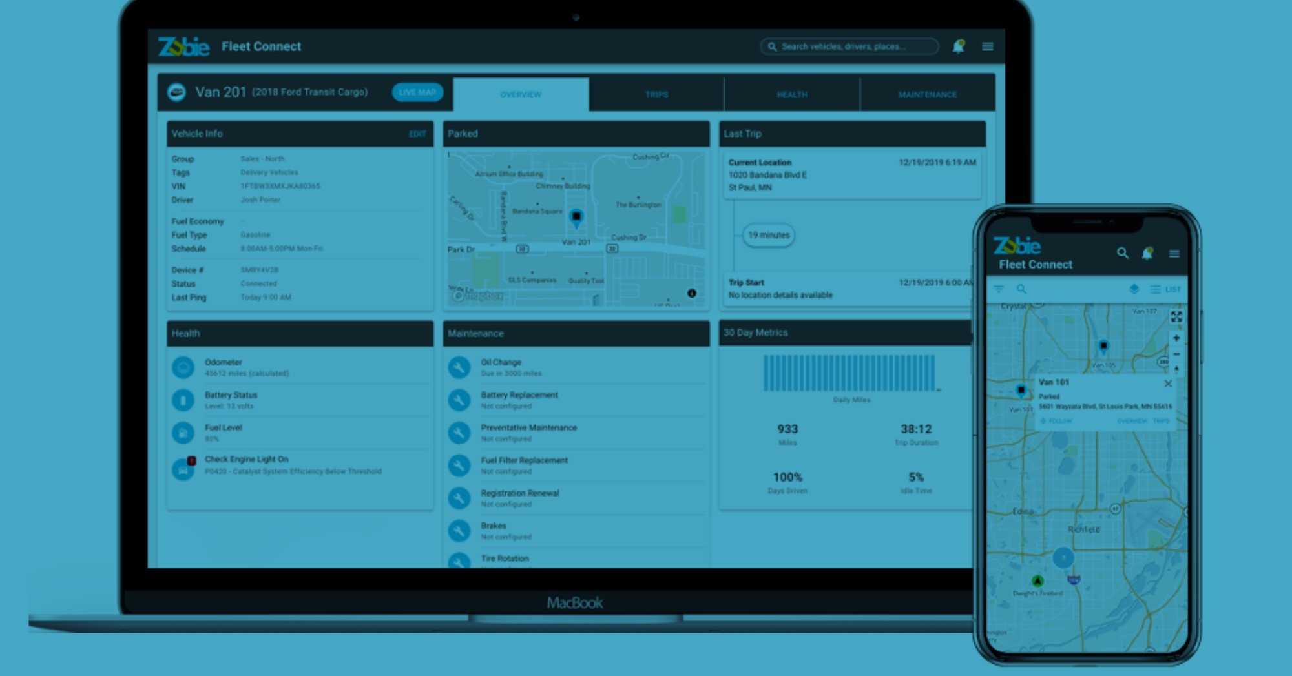Click the Battery Replacement wrench icon
Image resolution: width=1292 pixels, height=676 pixels.
coord(459,400)
